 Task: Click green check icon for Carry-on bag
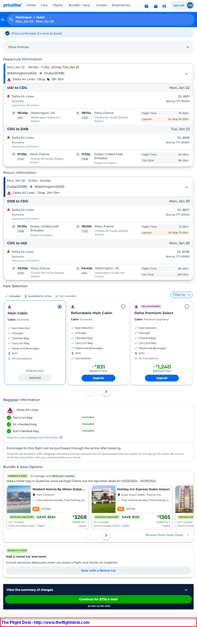tap(9, 417)
